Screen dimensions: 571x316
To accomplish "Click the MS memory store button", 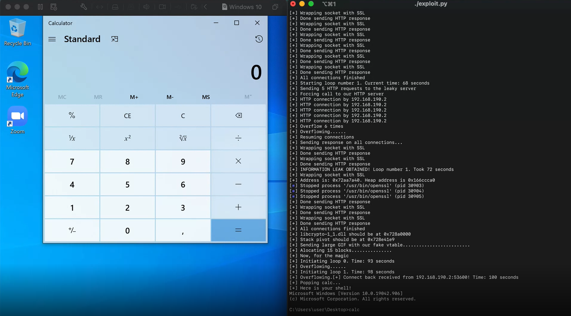I will click(206, 97).
